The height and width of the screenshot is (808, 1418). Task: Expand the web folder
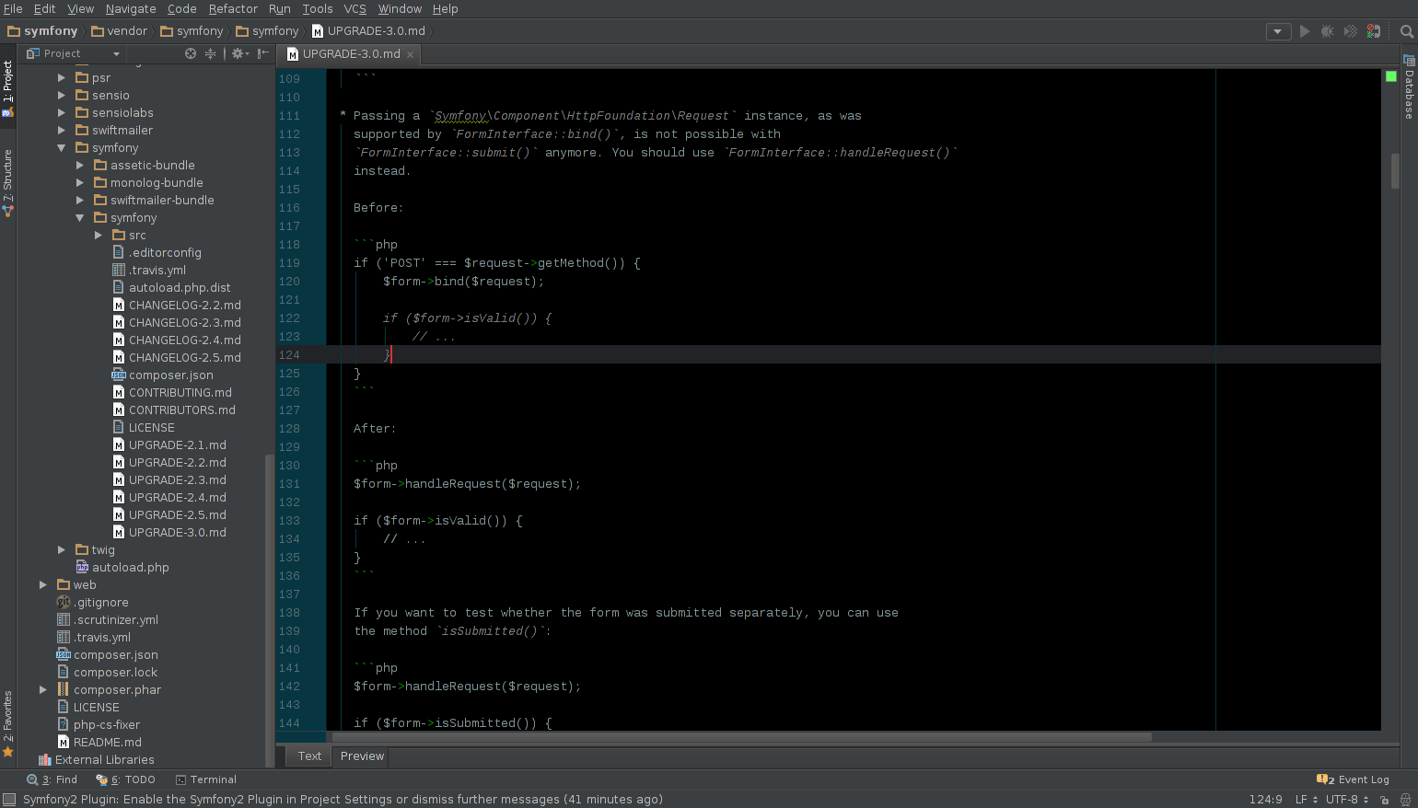point(43,585)
